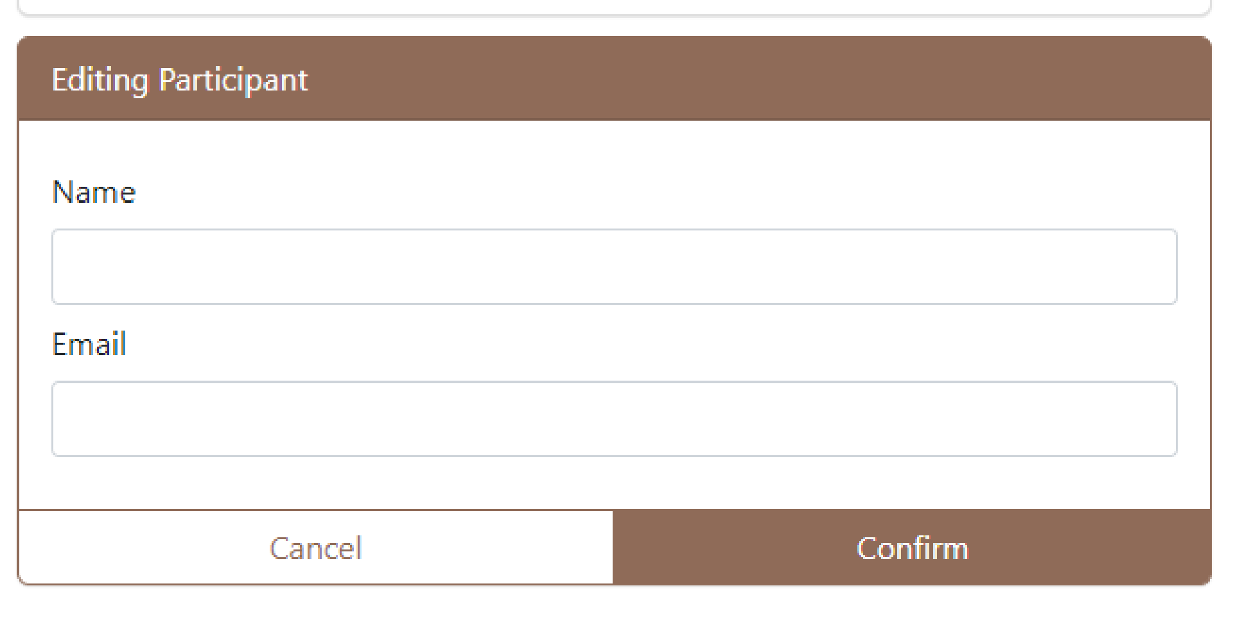Focus the text box under Name
1233x622 pixels.
(614, 266)
